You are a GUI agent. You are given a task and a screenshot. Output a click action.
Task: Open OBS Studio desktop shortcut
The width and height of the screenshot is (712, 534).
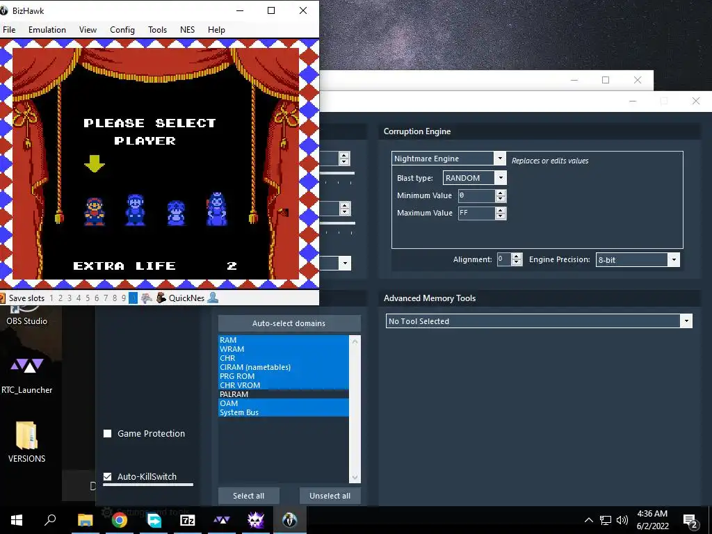[26, 315]
